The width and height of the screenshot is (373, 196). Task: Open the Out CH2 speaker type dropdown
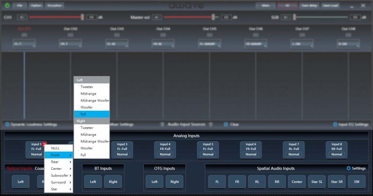(x=70, y=44)
